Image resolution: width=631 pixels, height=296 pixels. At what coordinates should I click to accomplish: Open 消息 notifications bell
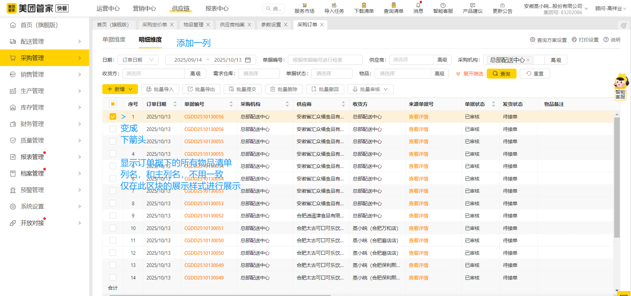[418, 8]
